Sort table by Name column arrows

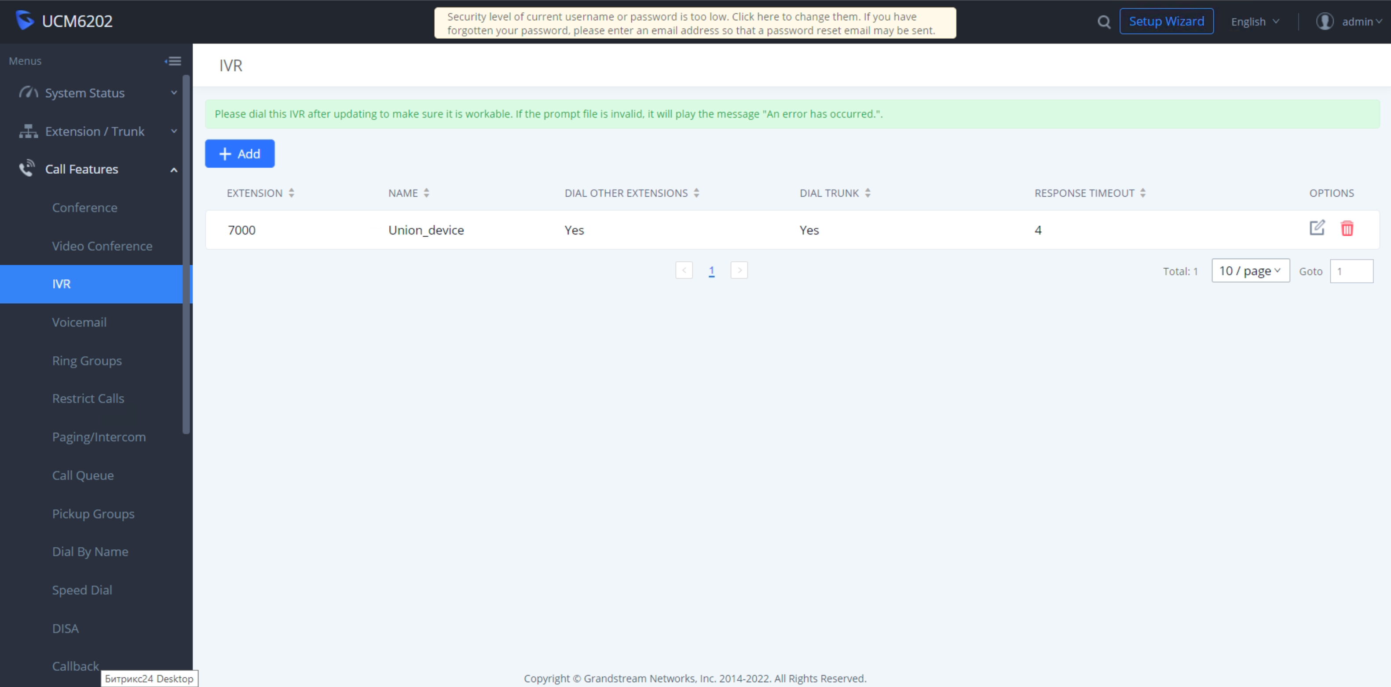click(426, 193)
